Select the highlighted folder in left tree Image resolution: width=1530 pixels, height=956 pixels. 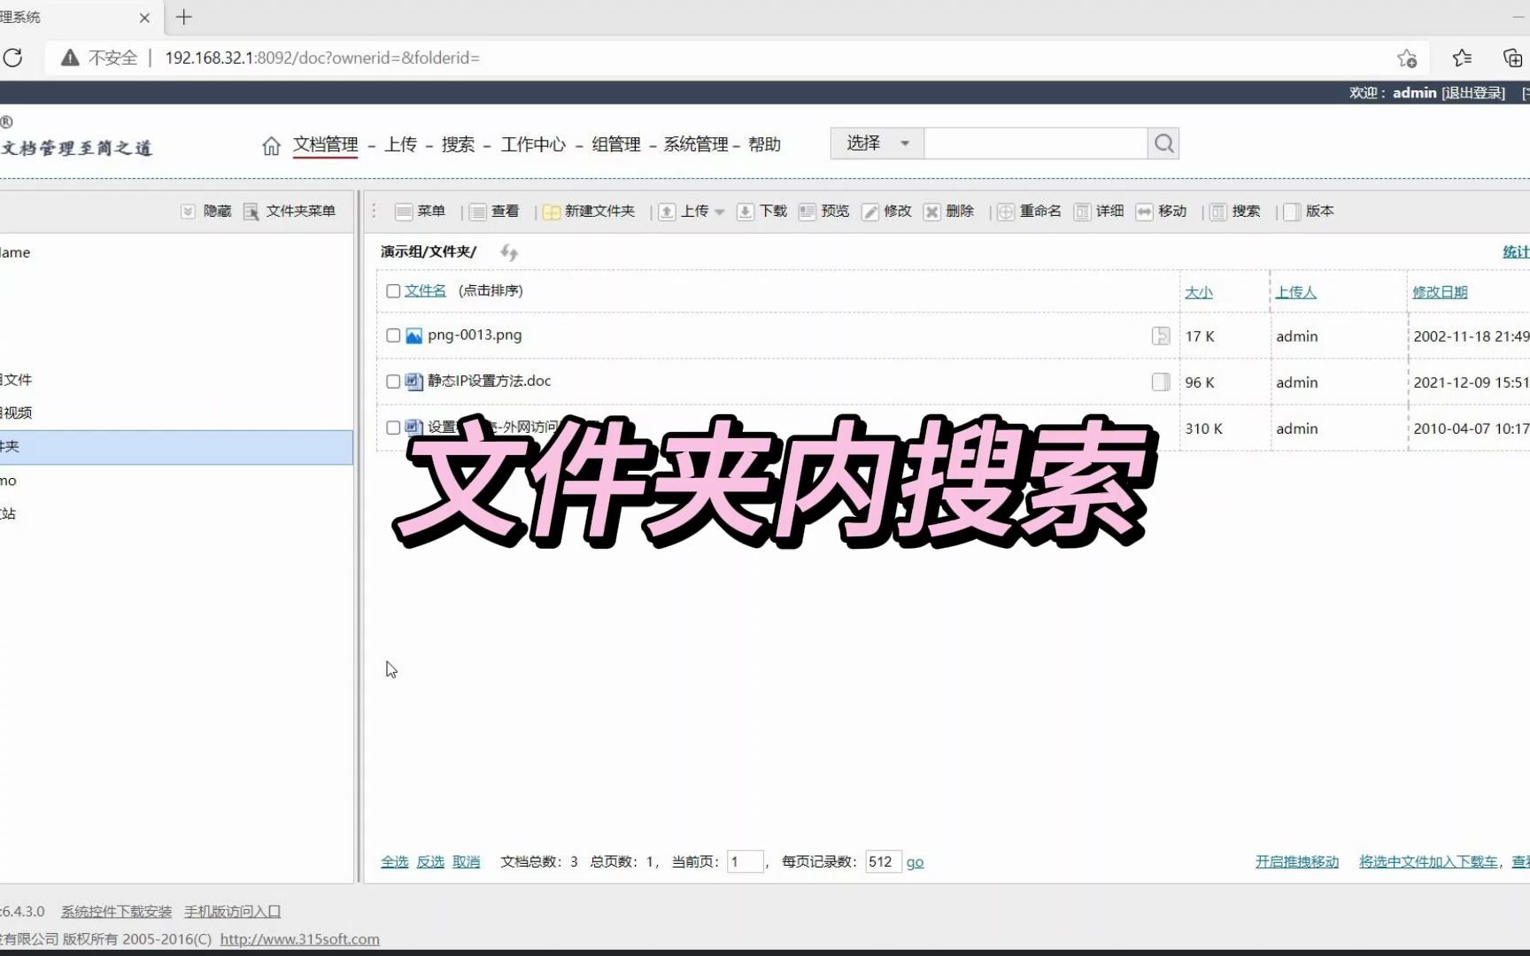point(176,447)
